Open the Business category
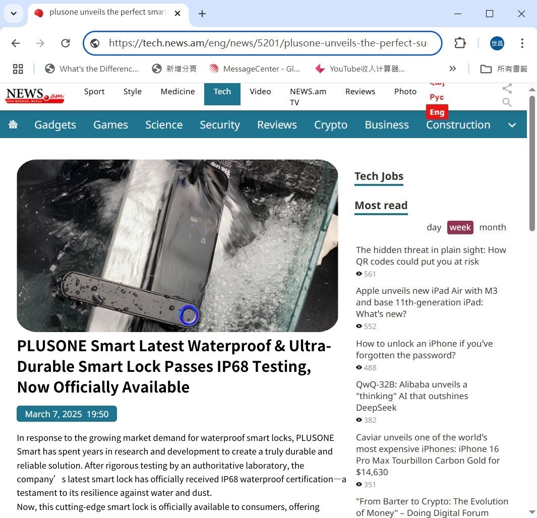The width and height of the screenshot is (537, 518). [387, 124]
